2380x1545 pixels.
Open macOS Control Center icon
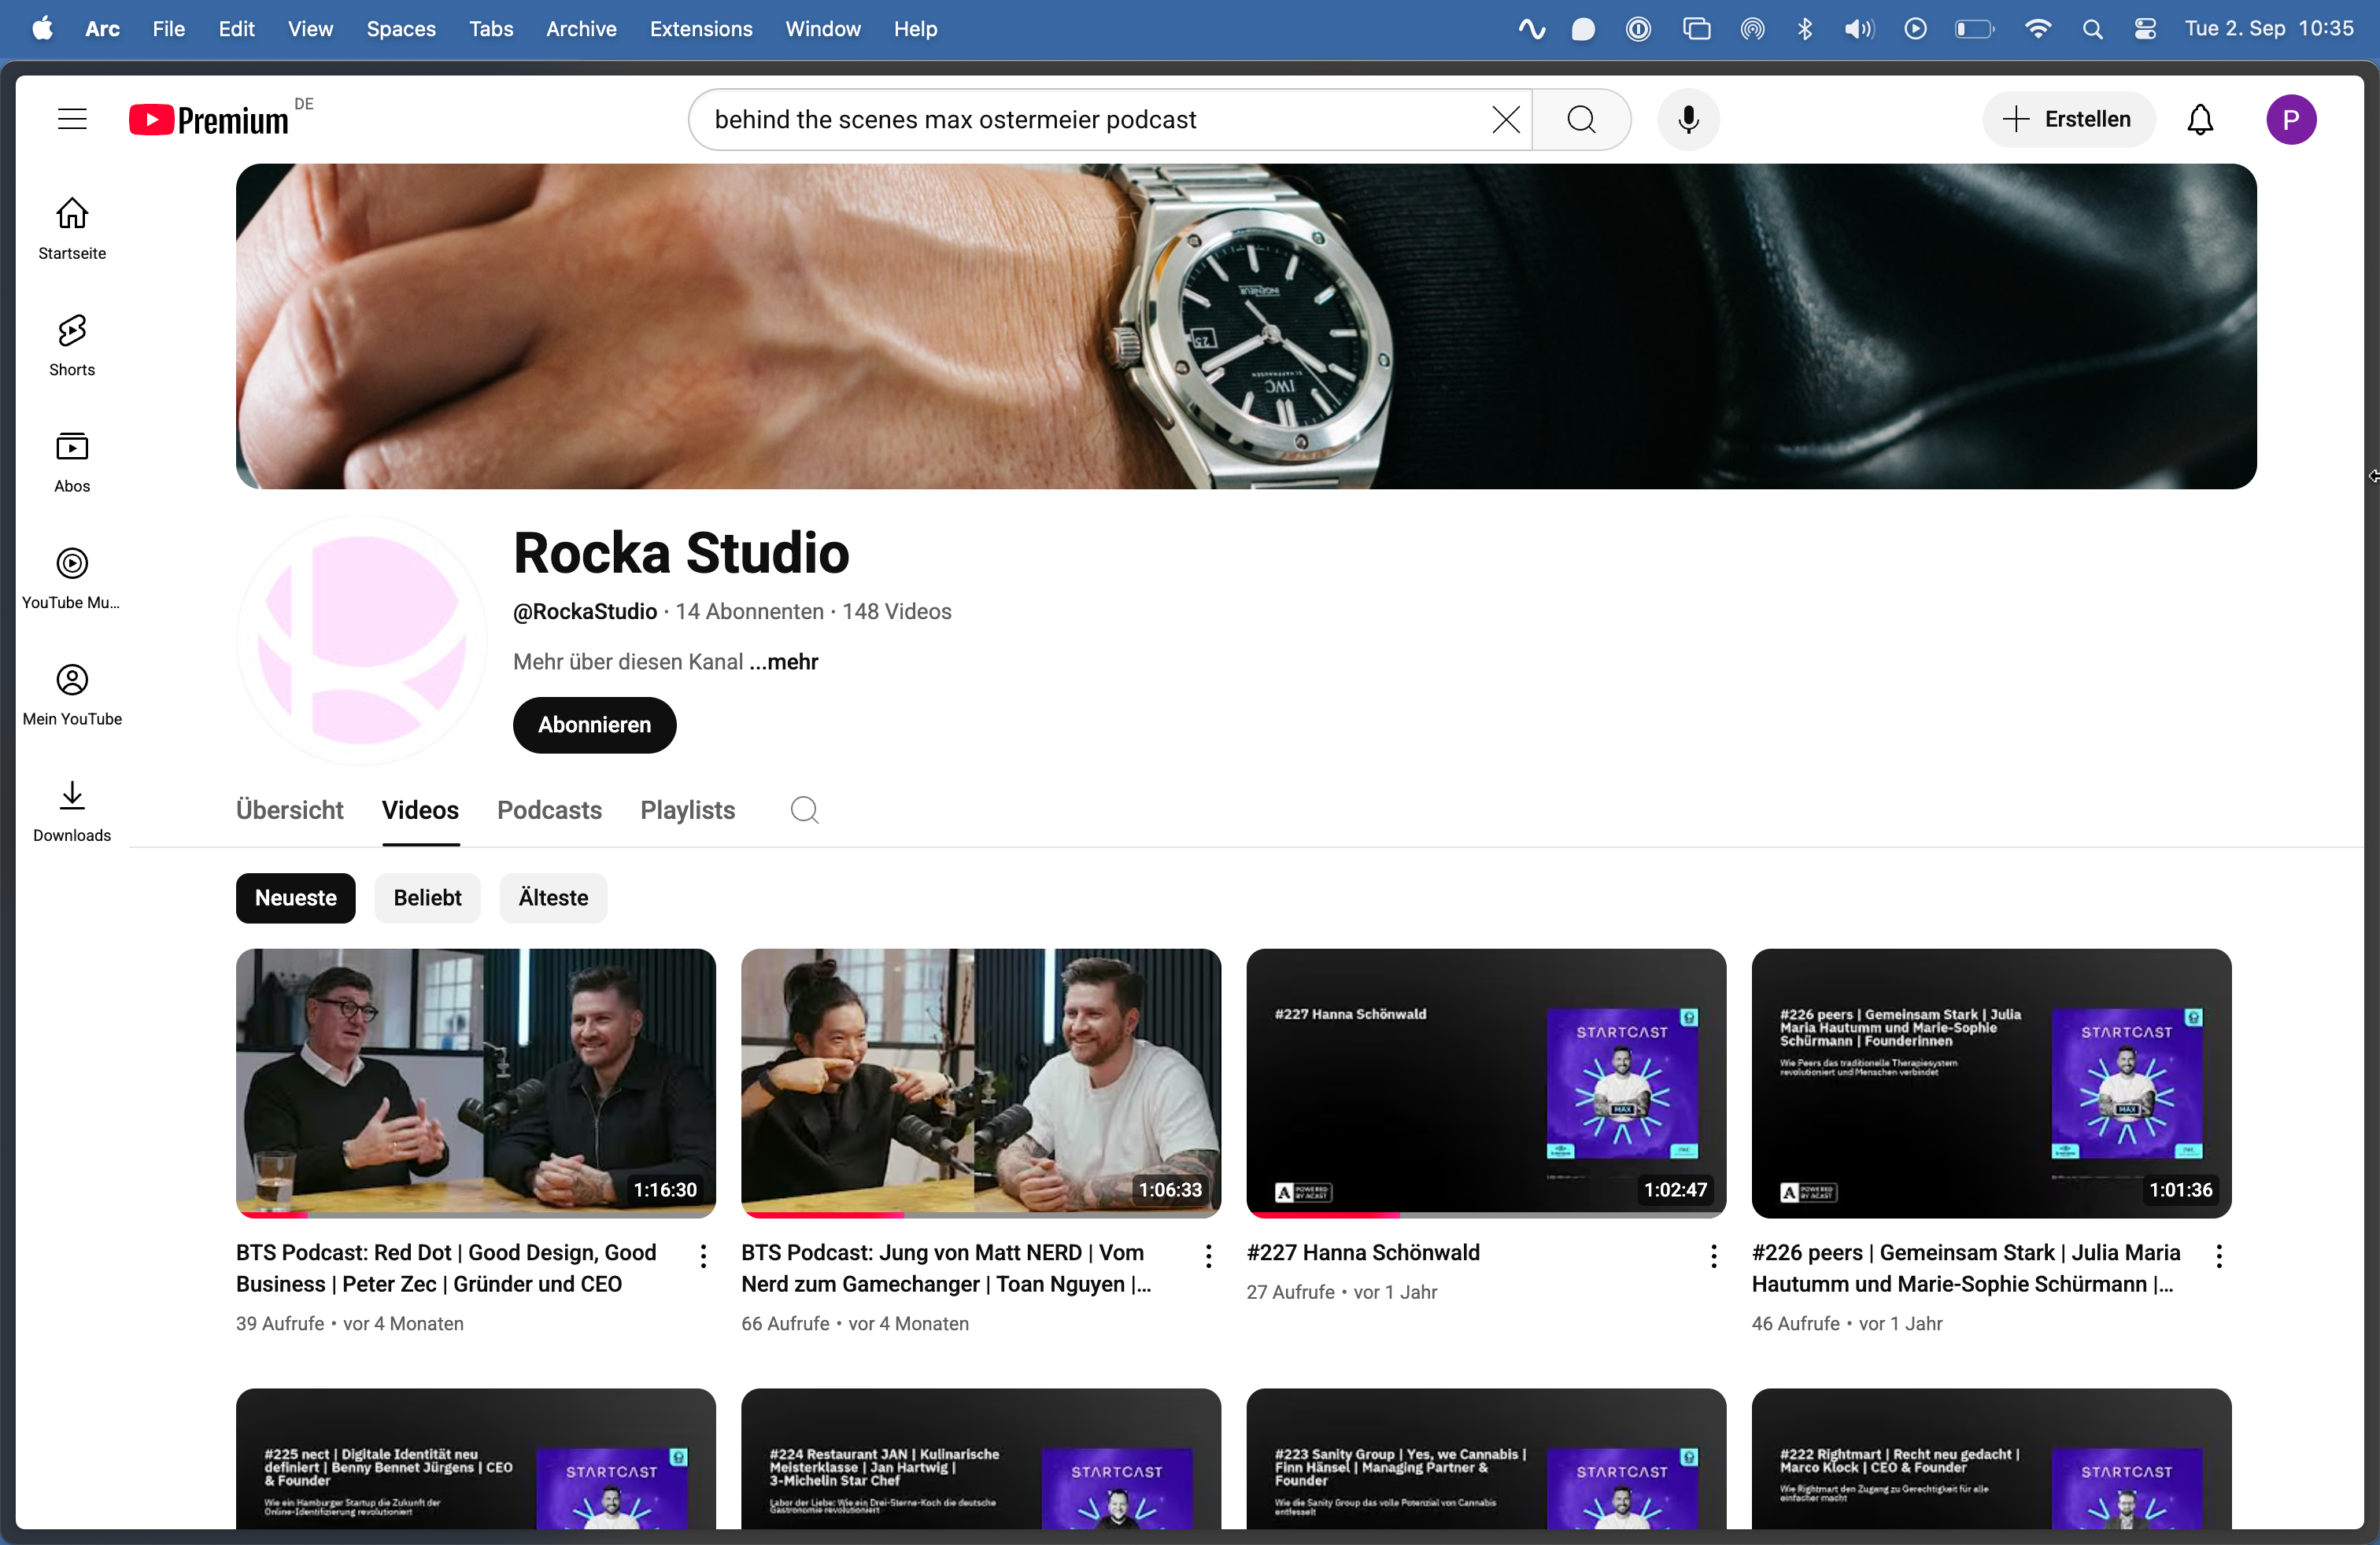[2145, 29]
